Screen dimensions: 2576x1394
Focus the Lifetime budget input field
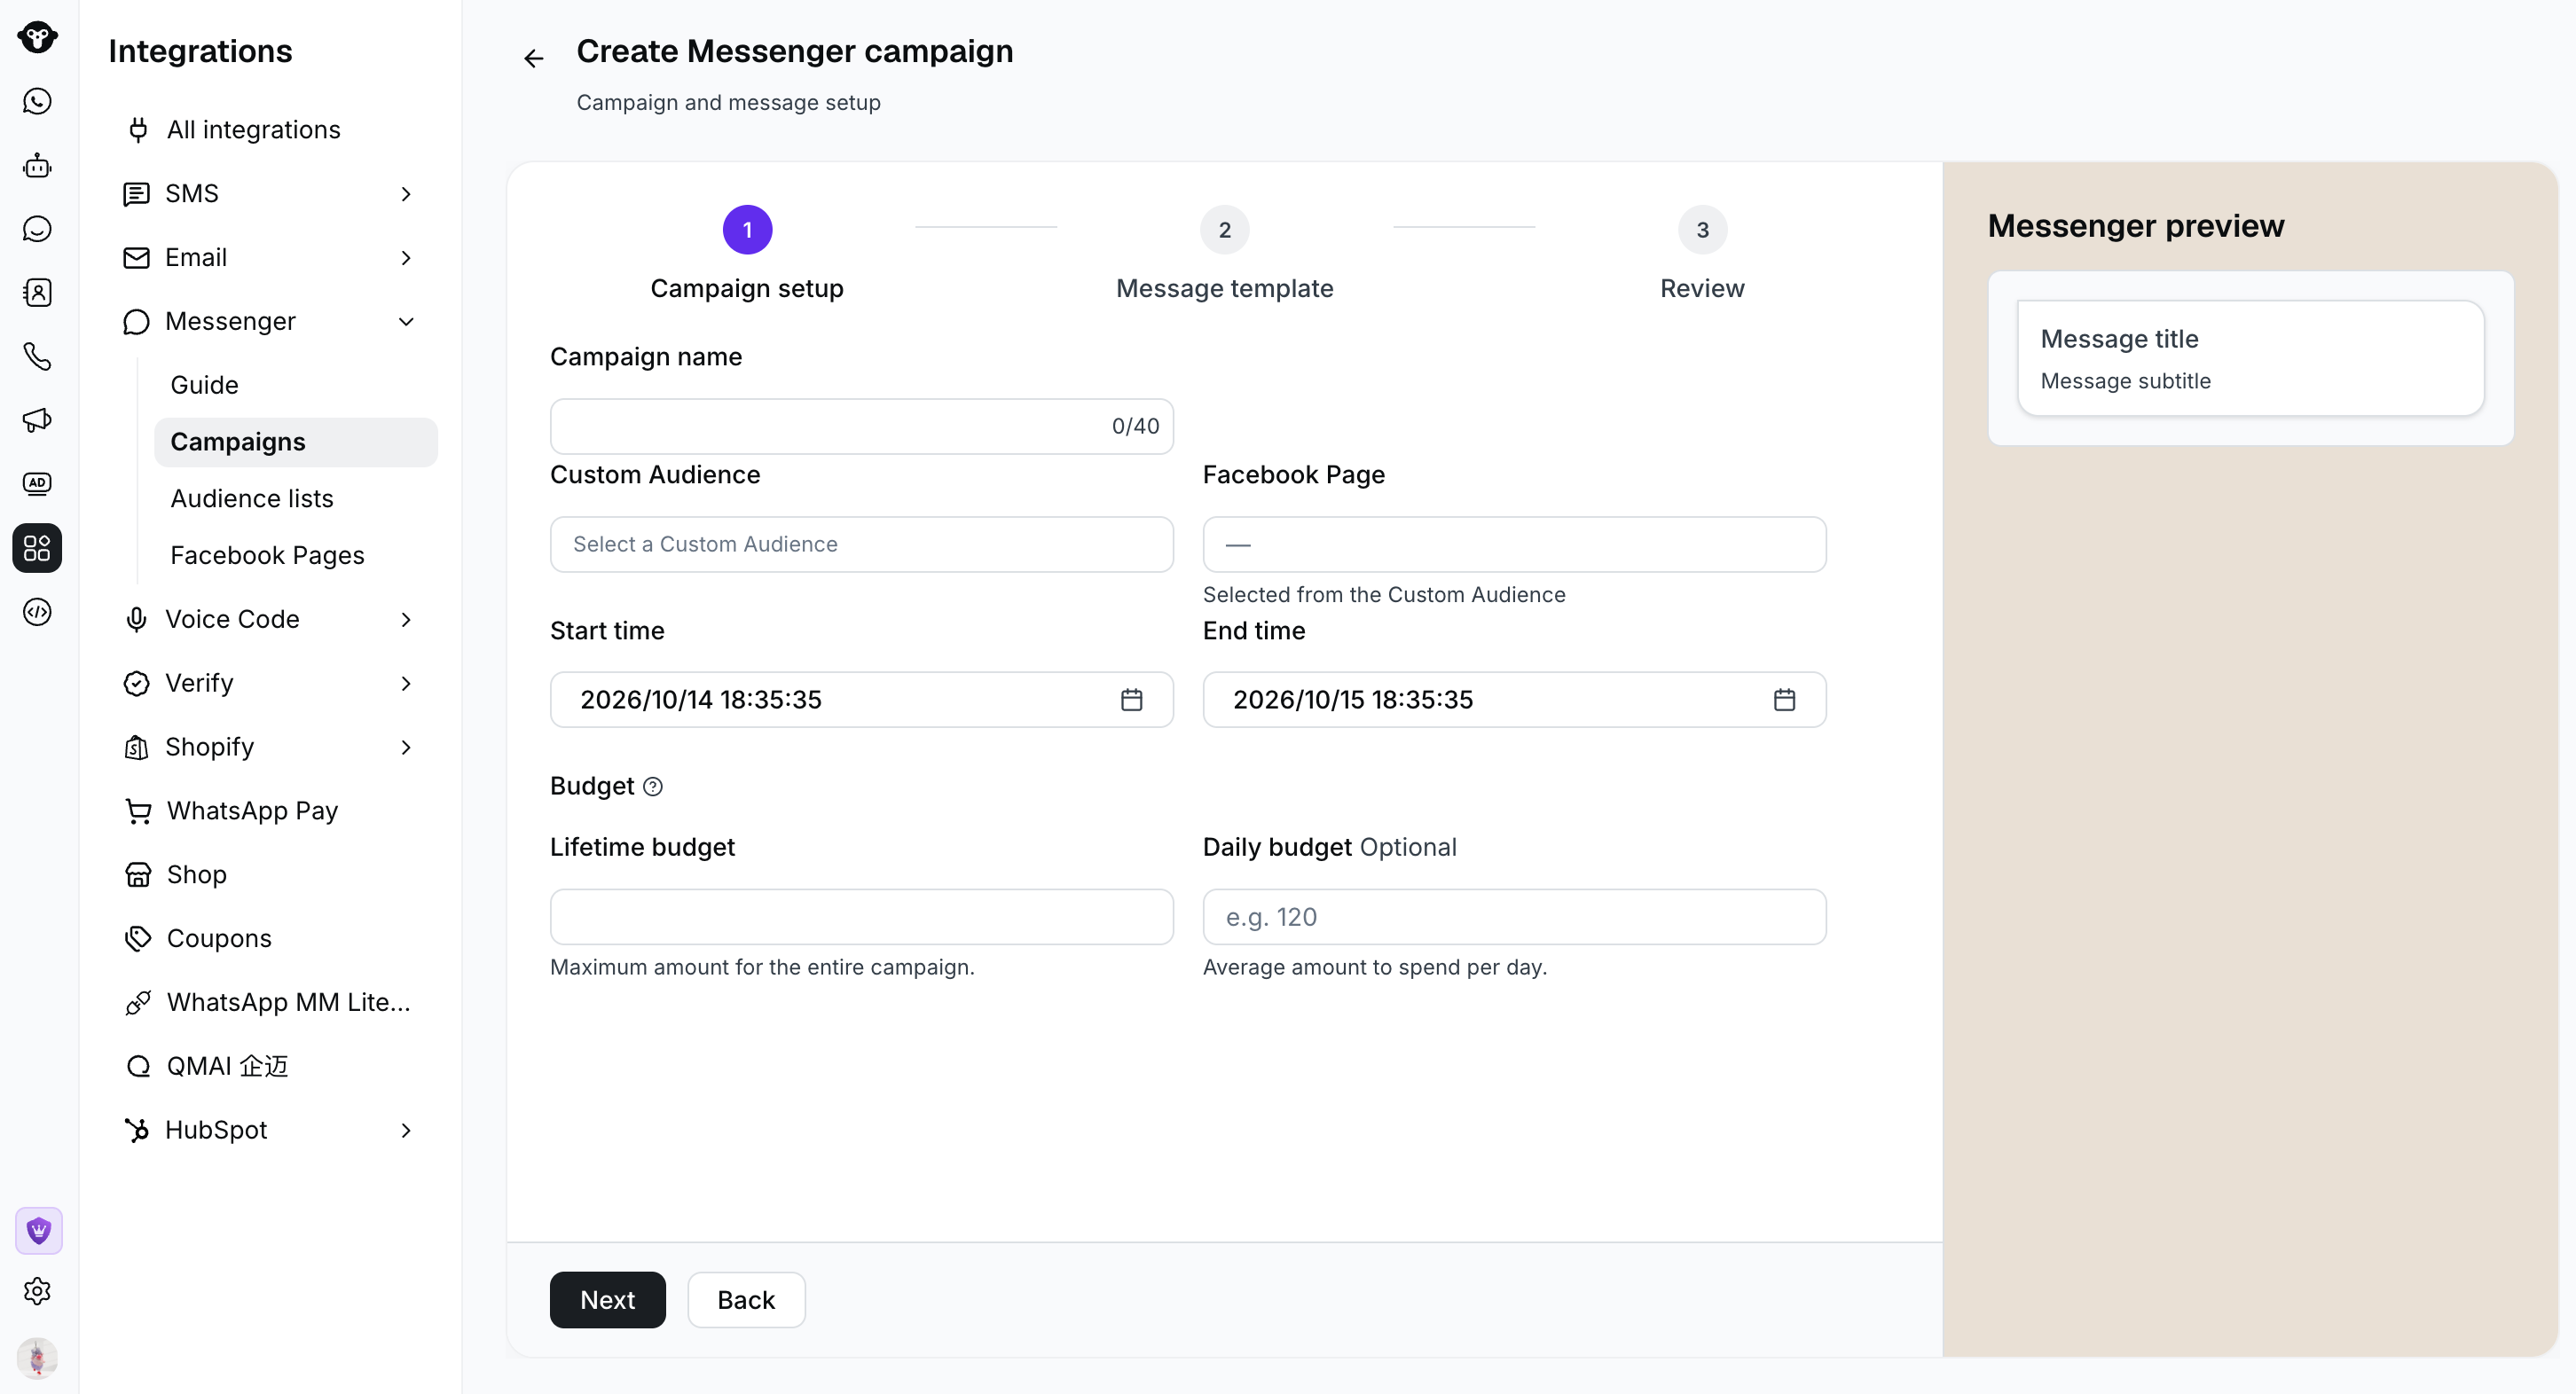(861, 917)
